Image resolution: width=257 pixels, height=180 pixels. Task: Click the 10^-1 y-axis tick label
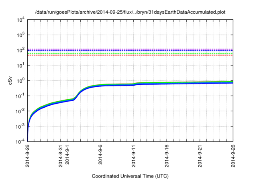pos(20,96)
